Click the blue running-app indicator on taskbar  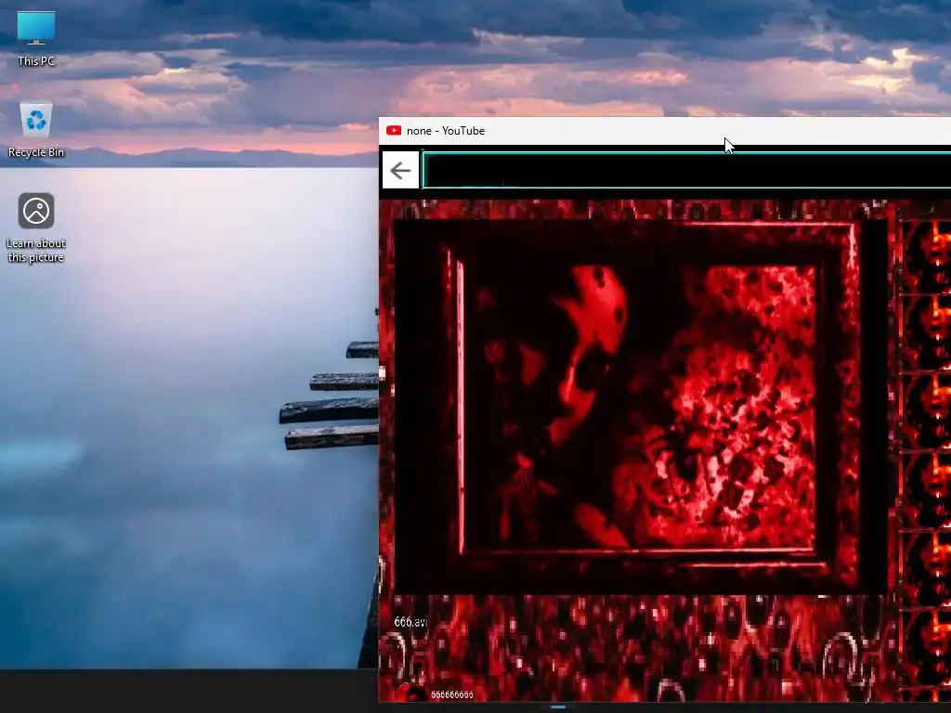tap(558, 707)
